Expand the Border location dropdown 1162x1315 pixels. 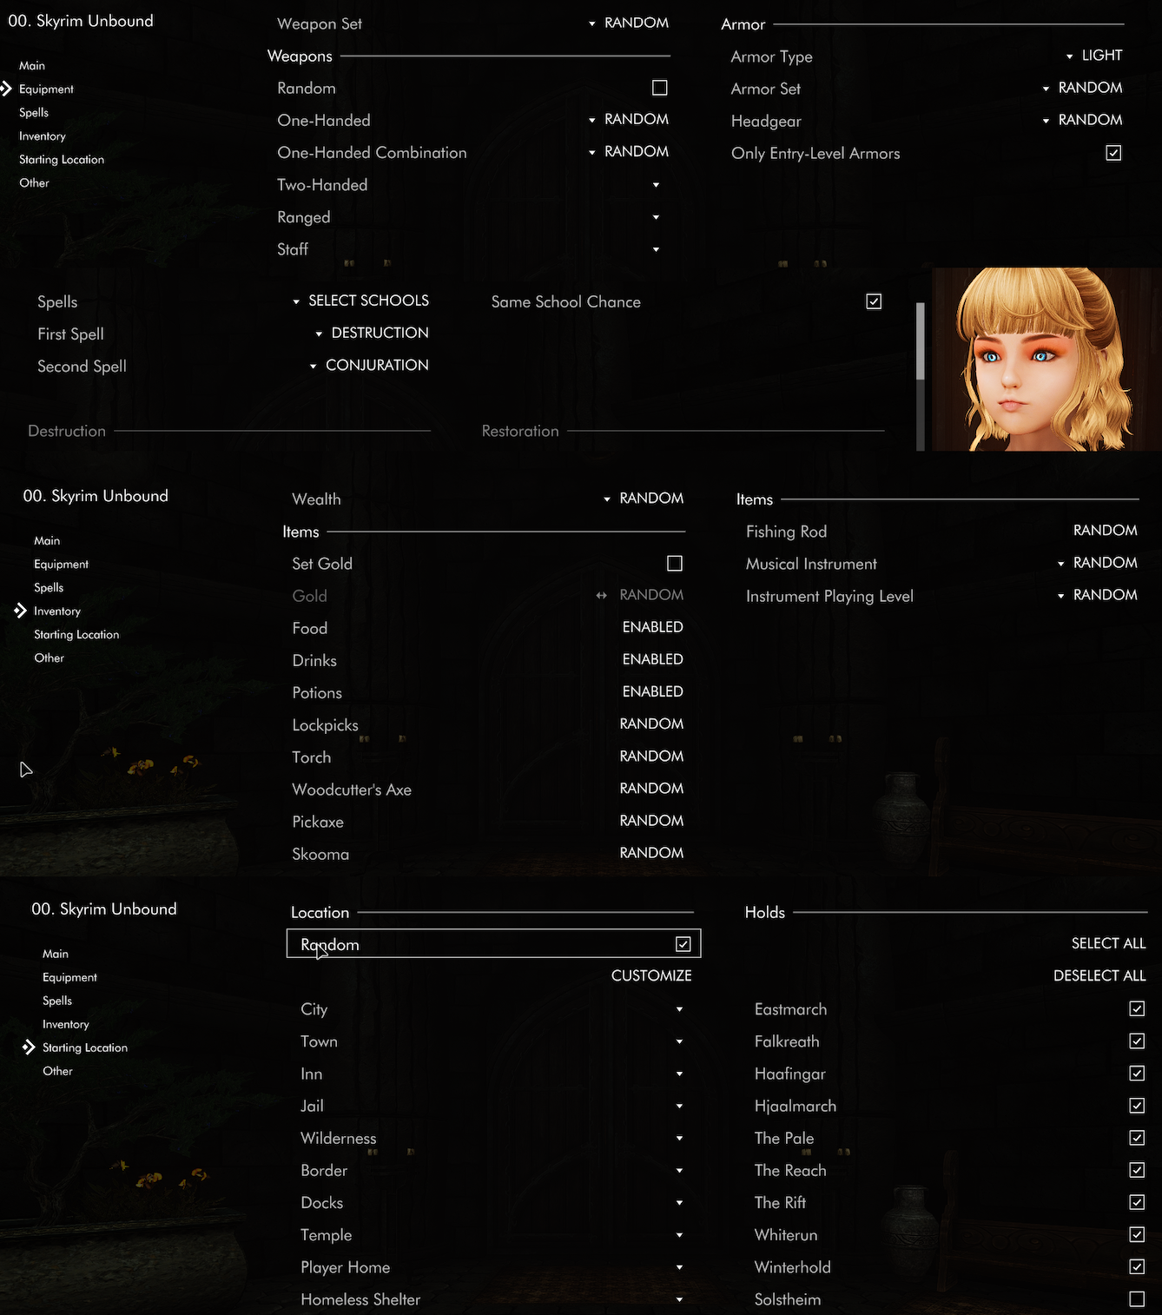(680, 1170)
